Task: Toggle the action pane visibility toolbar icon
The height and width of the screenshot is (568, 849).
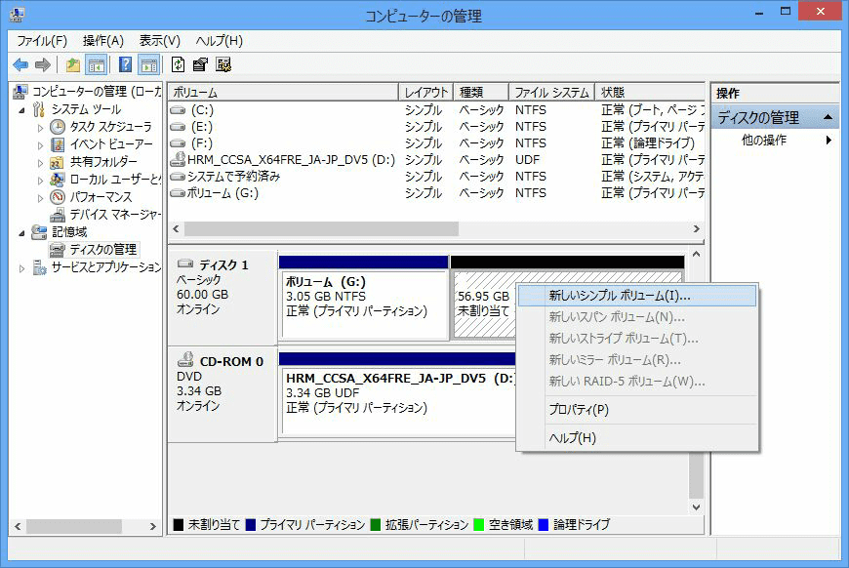Action: (146, 64)
